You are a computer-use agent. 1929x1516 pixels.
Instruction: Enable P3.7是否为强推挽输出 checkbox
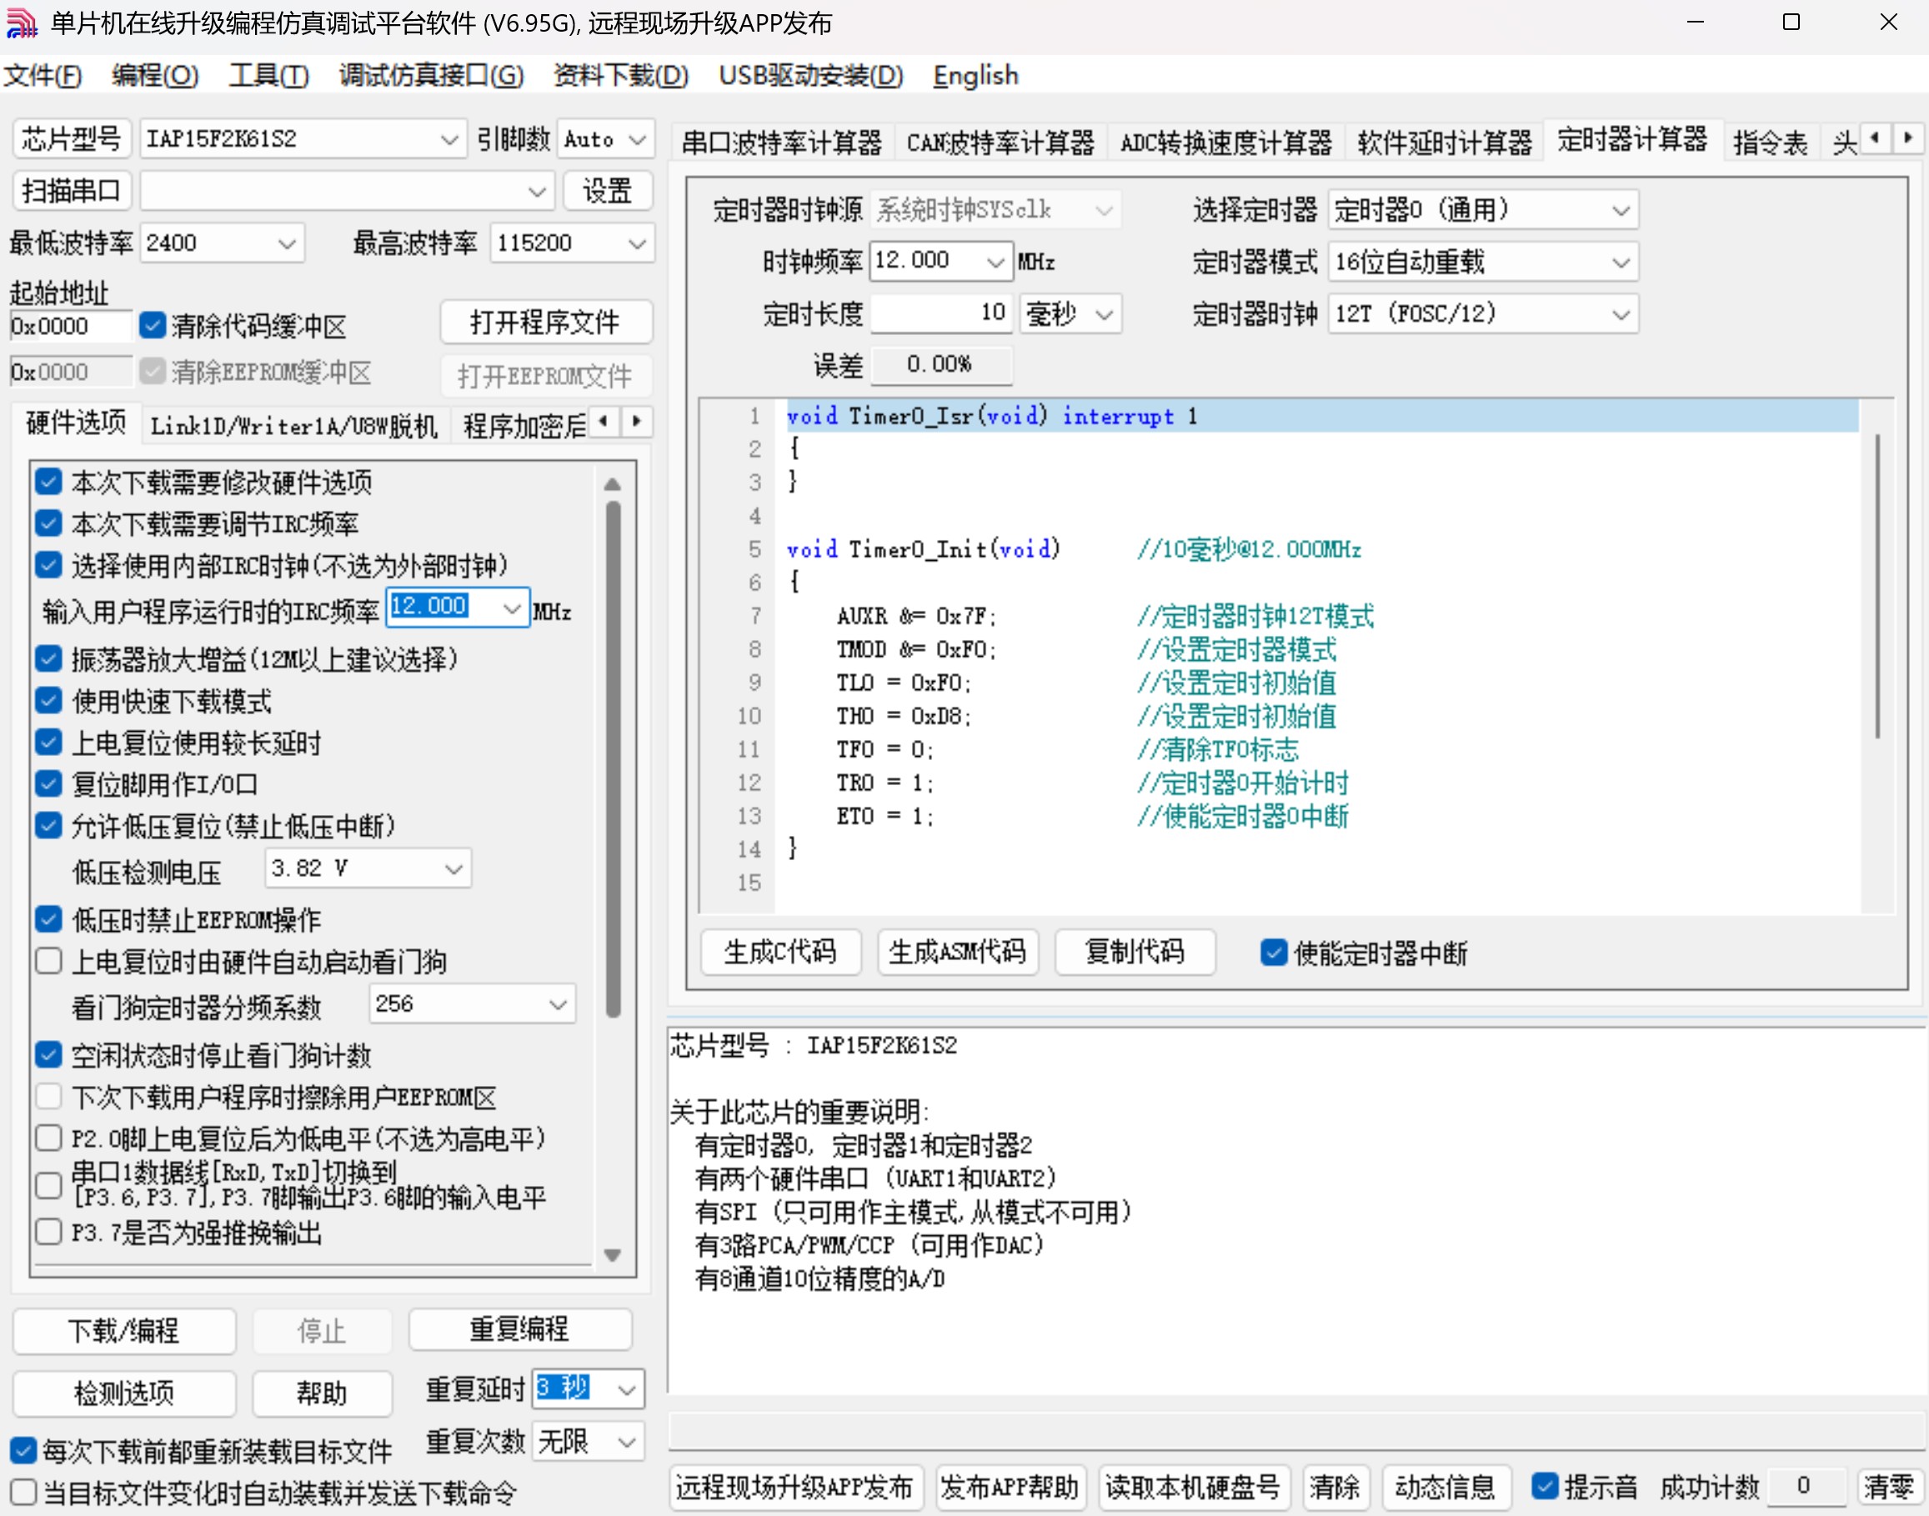pyautogui.click(x=49, y=1232)
